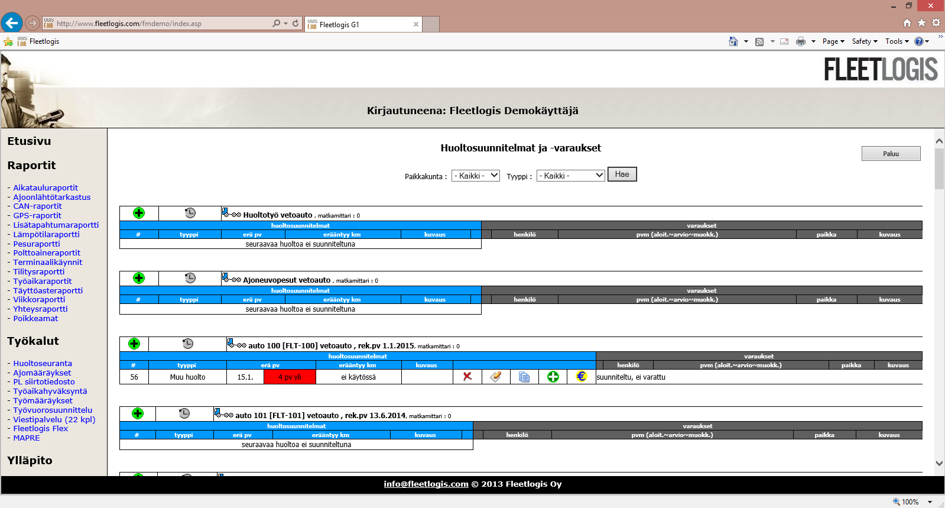
Task: Open Lämpötilaraportti link
Action: [x=46, y=234]
